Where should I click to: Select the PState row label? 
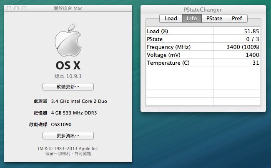pyautogui.click(x=155, y=39)
